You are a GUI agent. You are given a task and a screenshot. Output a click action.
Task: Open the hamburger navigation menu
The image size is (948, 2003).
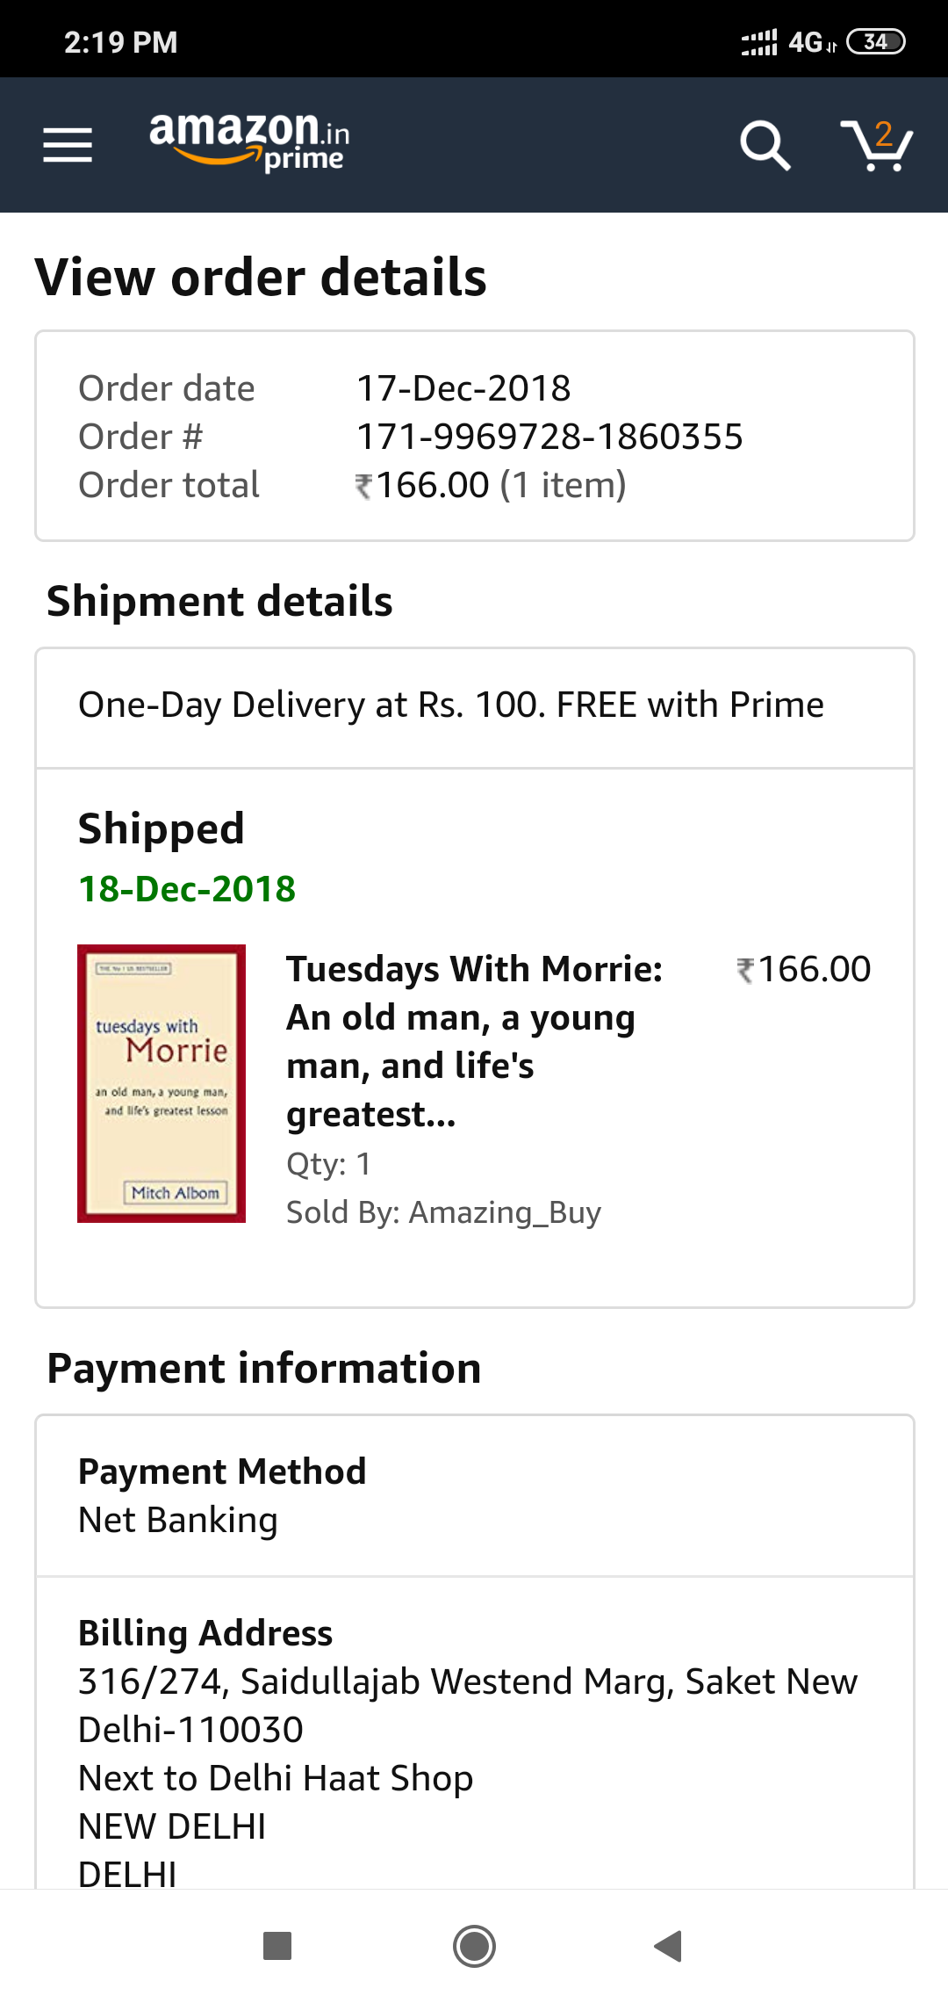tap(68, 145)
